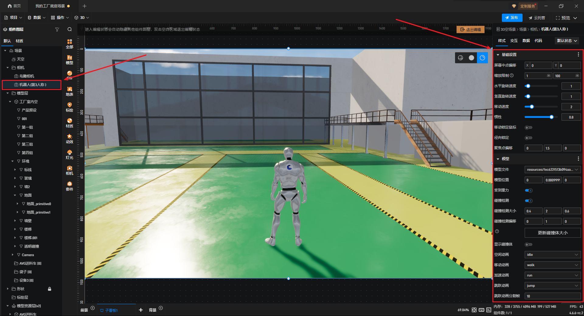This screenshot has height=316, width=584.
Task: Collapse the 工厂室内空 tree node
Action: 10,102
